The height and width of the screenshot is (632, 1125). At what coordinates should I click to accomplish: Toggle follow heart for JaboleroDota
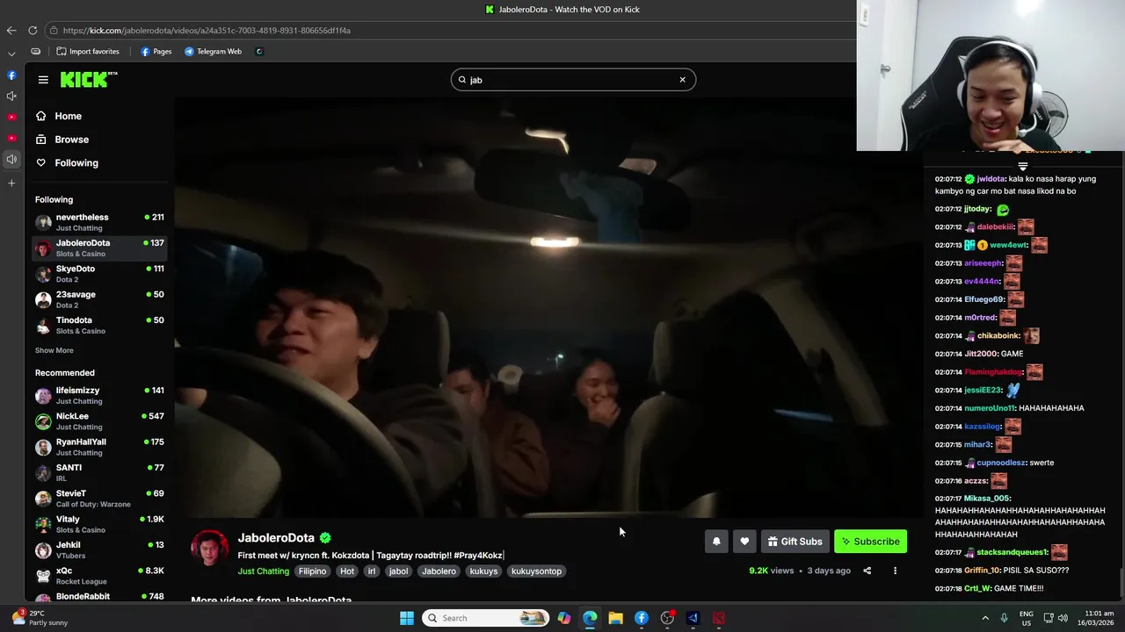(x=744, y=542)
